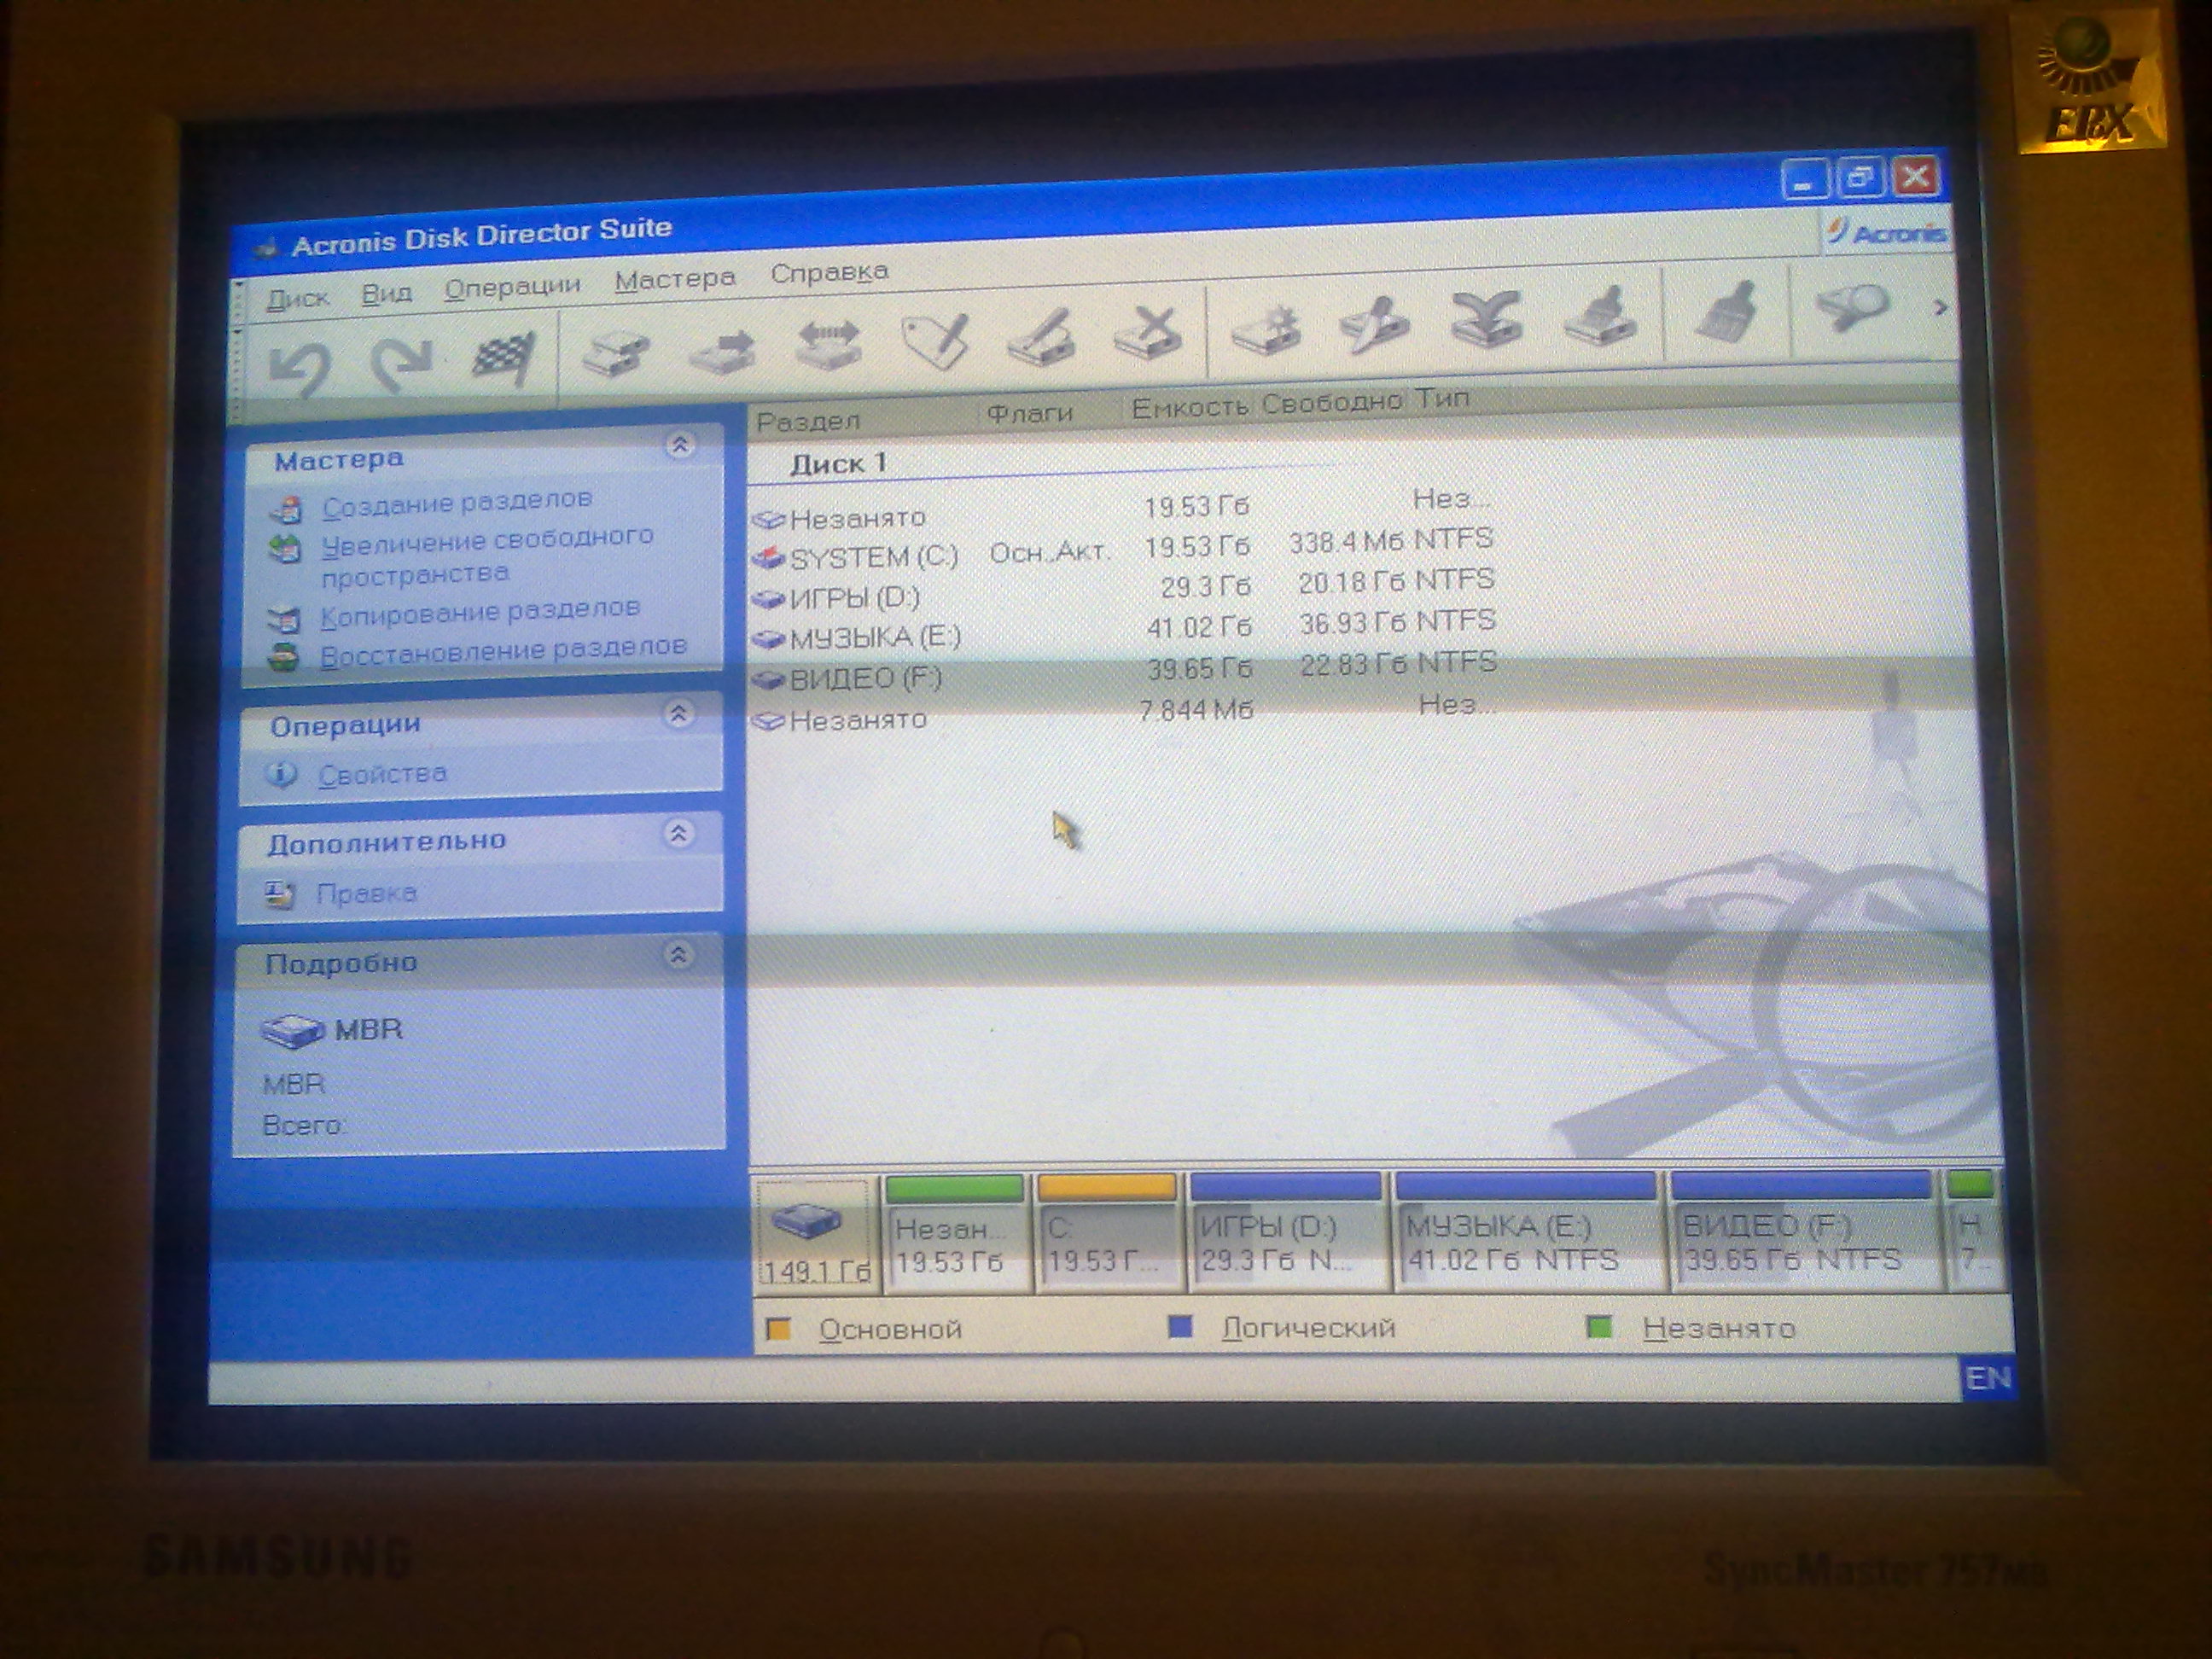Click the MBR disk icon in Подробно panel
Image resolution: width=2212 pixels, height=1659 pixels.
click(292, 1030)
